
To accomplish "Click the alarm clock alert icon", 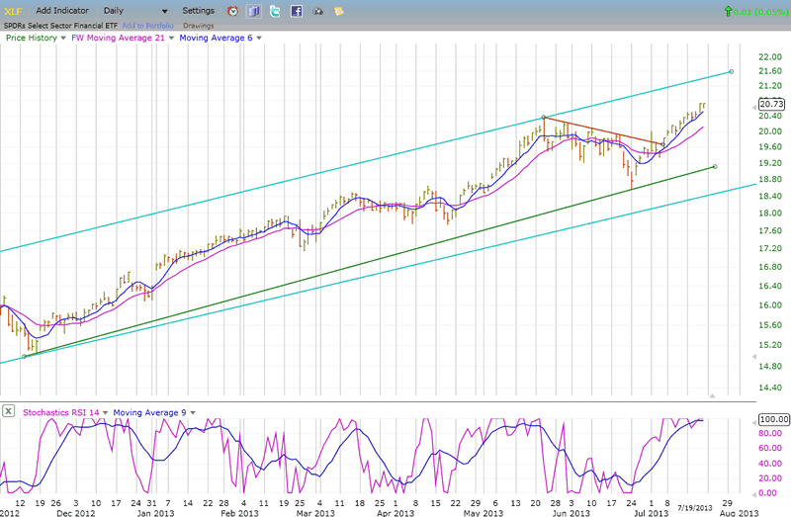I will (x=232, y=11).
